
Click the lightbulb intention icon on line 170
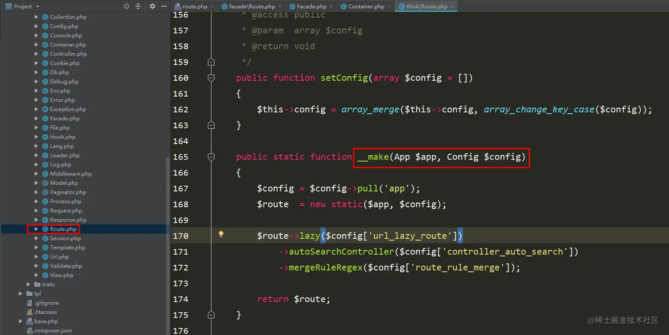[x=221, y=235]
